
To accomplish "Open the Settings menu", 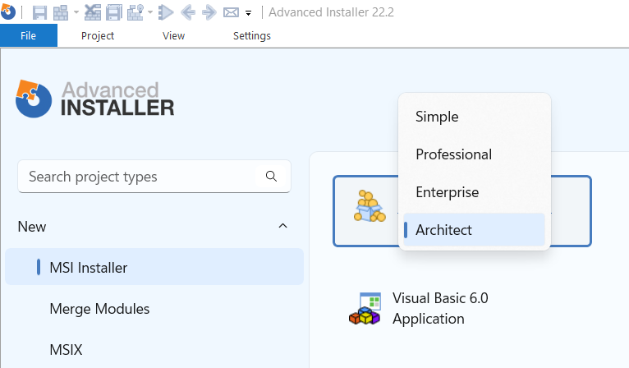I will (252, 35).
